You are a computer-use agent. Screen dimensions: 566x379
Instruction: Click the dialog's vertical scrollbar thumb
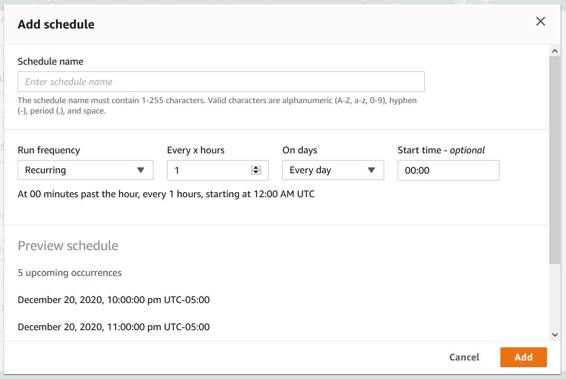click(555, 158)
